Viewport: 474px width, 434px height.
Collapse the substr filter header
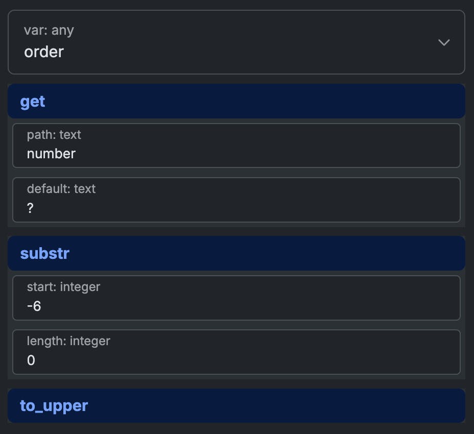coord(236,253)
